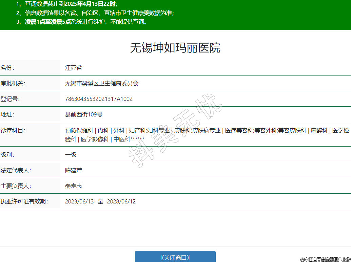Click the province value 江苏省

(74, 68)
